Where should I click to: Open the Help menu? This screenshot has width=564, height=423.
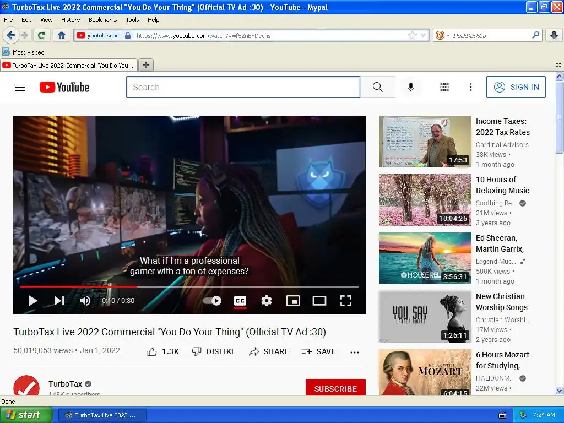pyautogui.click(x=153, y=20)
